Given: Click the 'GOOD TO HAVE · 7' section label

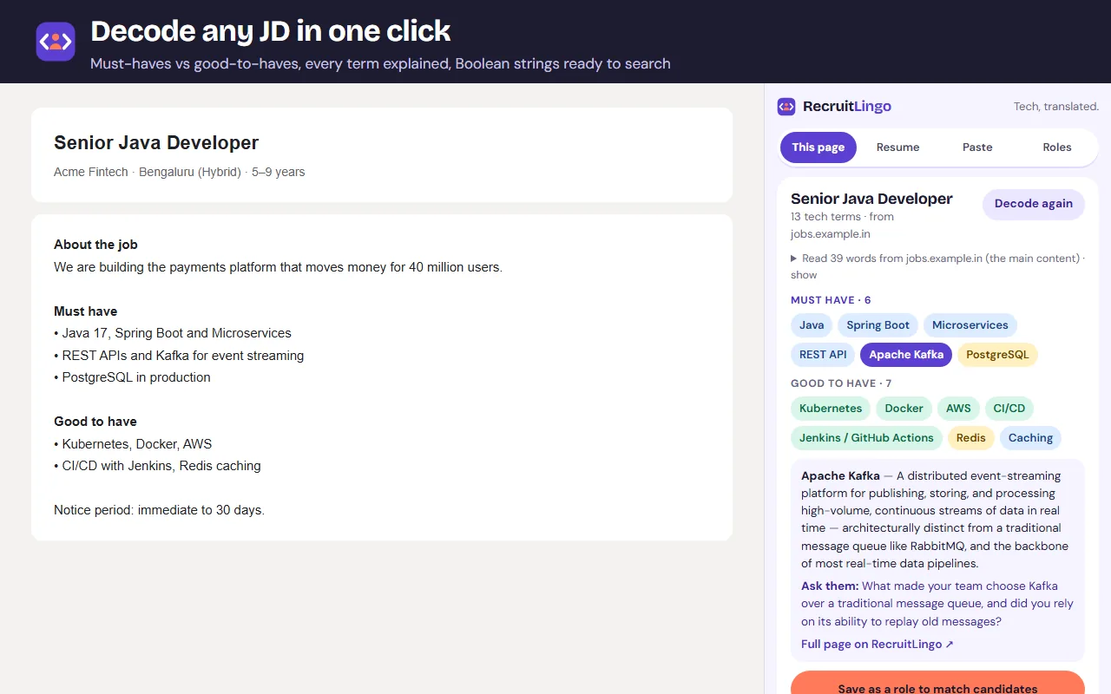Looking at the screenshot, I should click(841, 383).
